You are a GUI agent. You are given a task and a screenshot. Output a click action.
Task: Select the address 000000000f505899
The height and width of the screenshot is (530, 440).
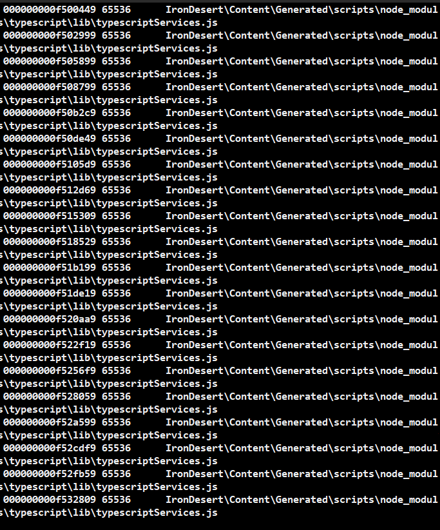pos(50,61)
